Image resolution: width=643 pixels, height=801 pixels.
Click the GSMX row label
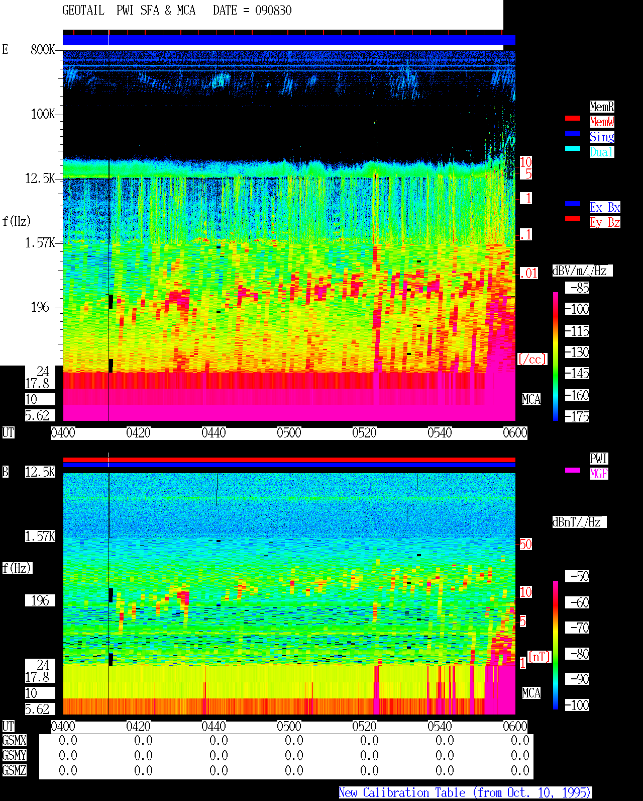click(14, 740)
